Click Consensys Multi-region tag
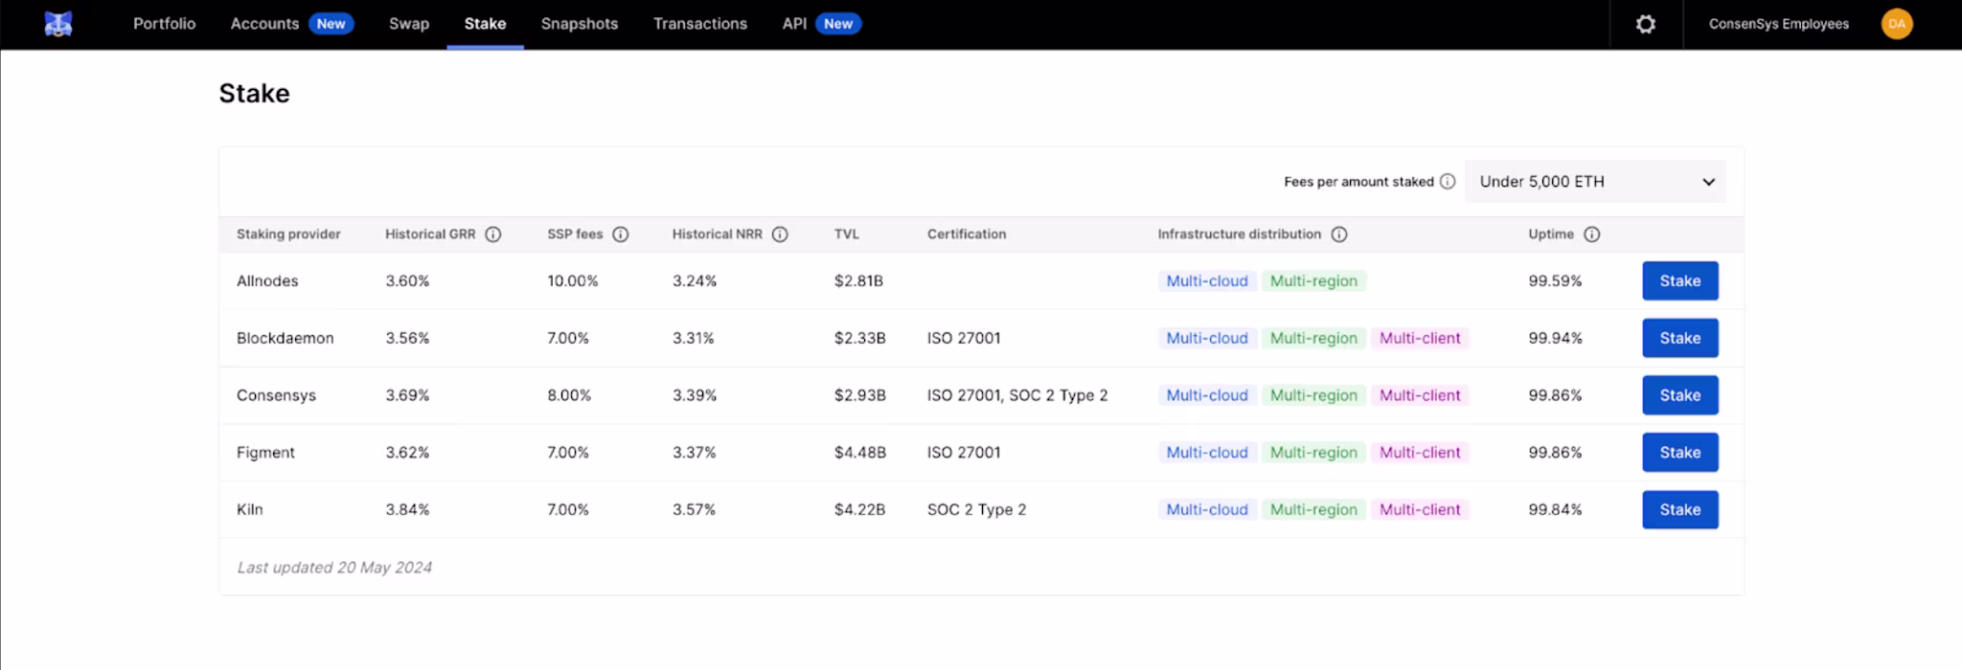Viewport: 1962px width, 670px height. [1313, 395]
